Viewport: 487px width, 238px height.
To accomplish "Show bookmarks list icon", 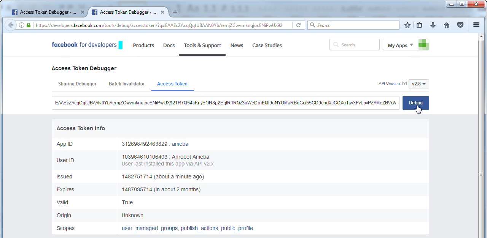I will tap(419, 25).
